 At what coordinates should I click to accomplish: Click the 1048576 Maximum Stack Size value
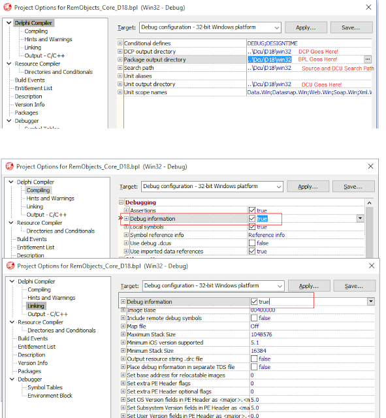click(x=261, y=334)
